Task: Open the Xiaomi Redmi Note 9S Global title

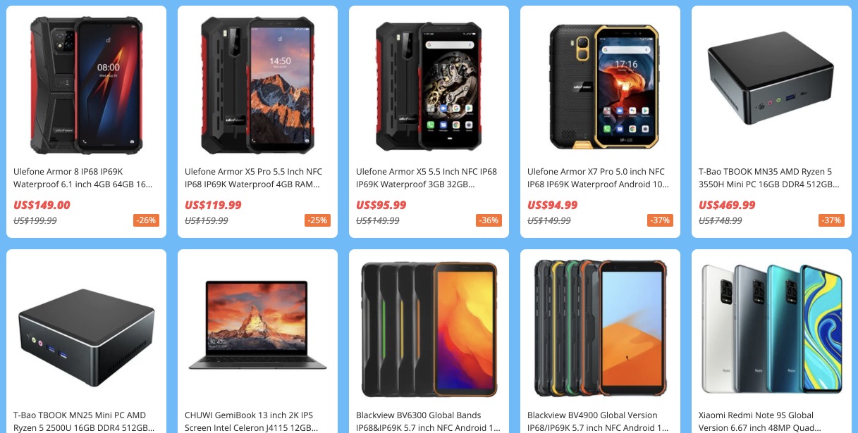Action: (760, 421)
